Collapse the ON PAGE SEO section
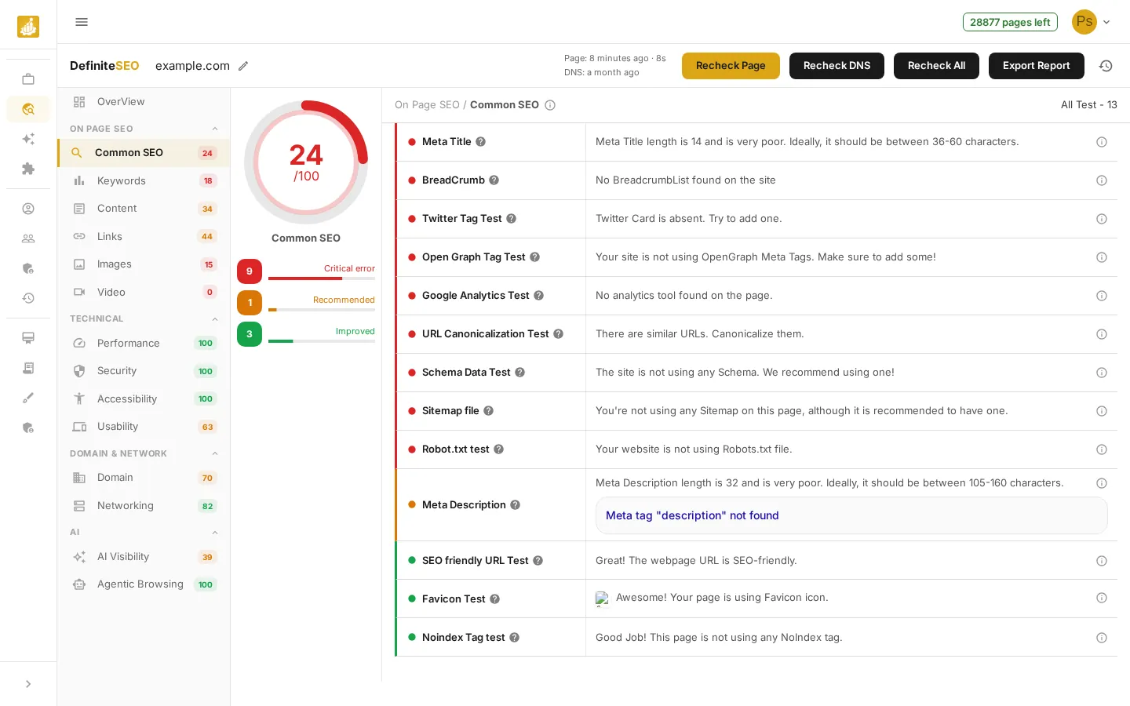 click(215, 129)
